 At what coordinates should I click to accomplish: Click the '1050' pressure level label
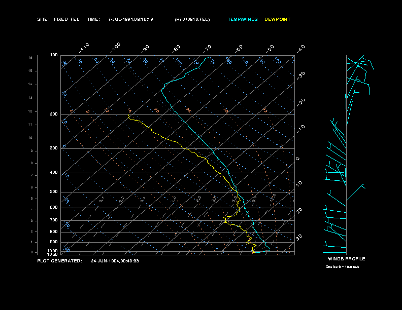point(53,254)
